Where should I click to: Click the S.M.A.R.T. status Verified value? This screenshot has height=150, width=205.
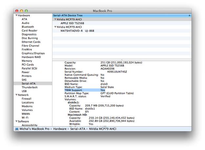point(105,96)
